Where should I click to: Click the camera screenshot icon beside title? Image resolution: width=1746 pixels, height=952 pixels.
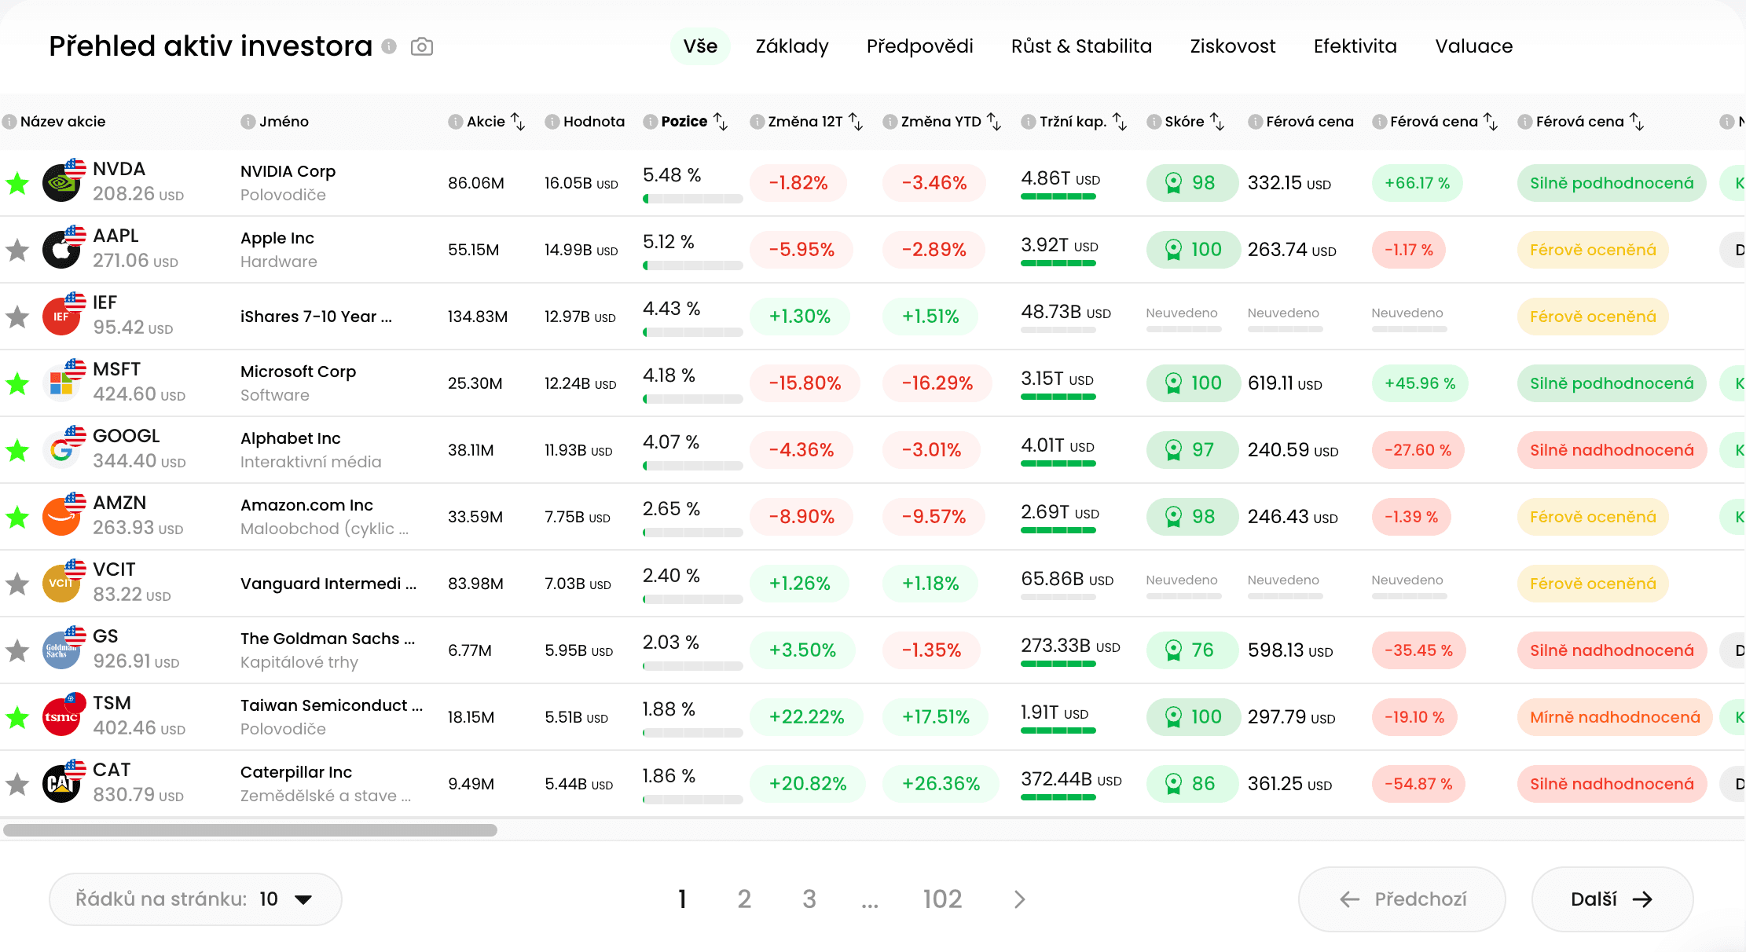(x=422, y=47)
